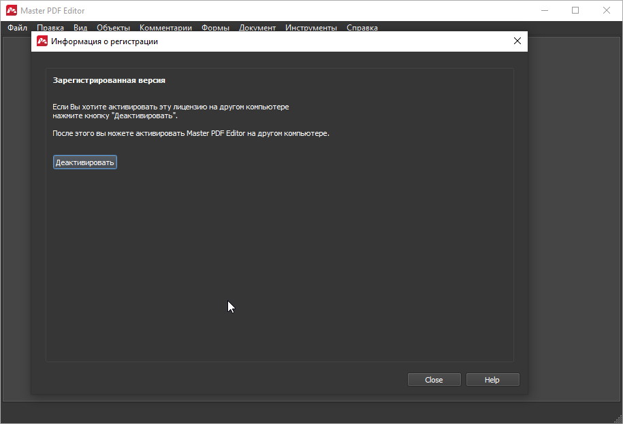The width and height of the screenshot is (623, 424).
Task: Open the Правка menu
Action: coord(50,28)
